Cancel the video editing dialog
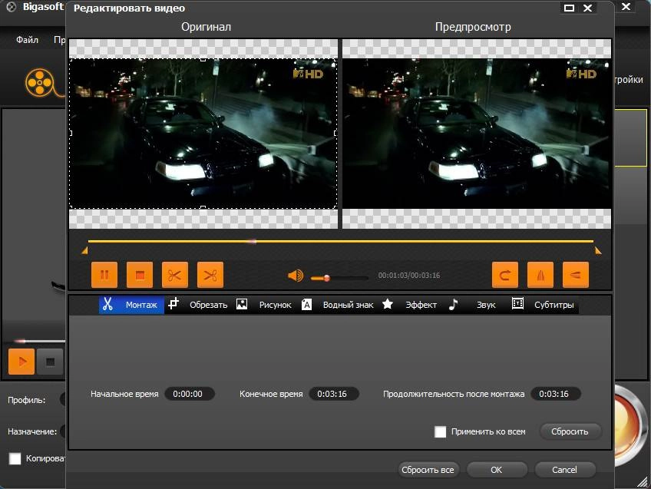 [x=565, y=470]
